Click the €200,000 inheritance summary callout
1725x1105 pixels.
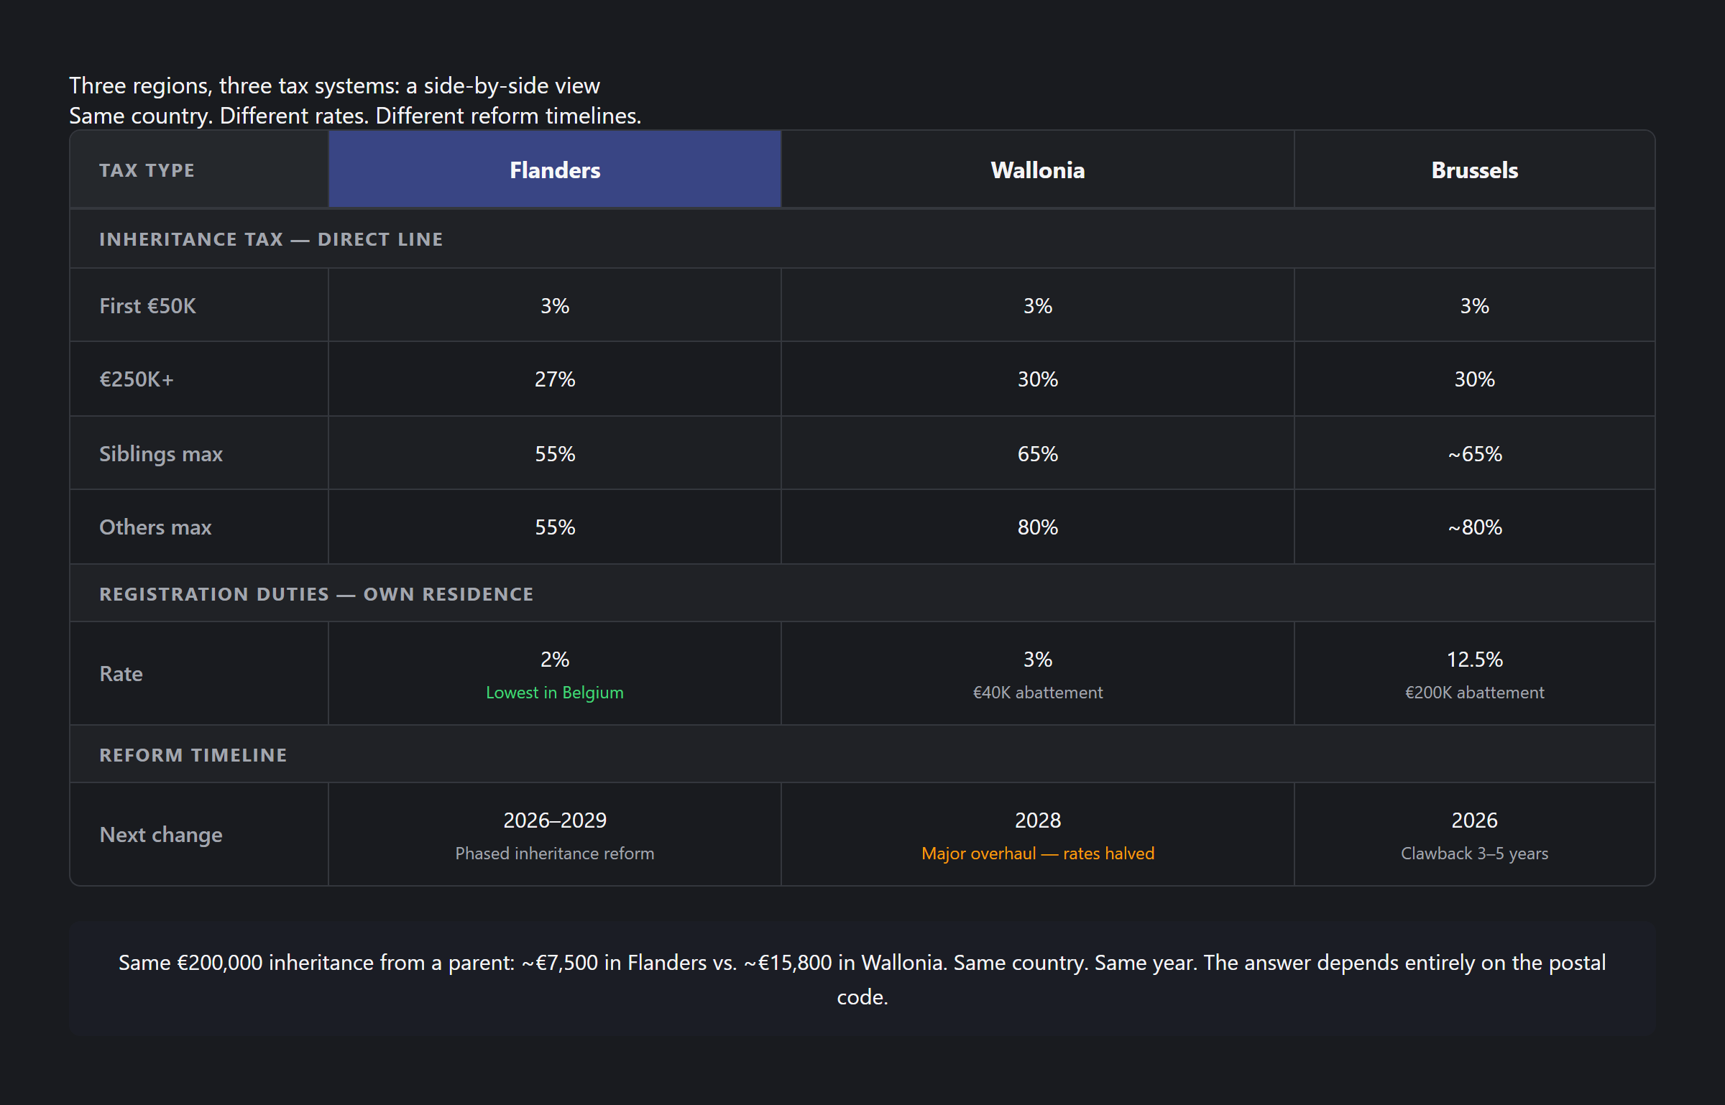point(862,979)
